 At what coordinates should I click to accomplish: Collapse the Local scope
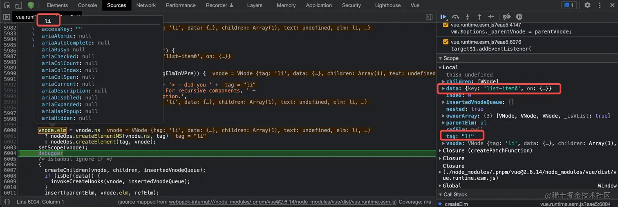click(440, 68)
